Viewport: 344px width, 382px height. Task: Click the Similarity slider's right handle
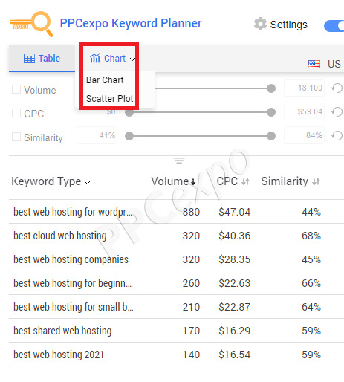[x=271, y=136]
